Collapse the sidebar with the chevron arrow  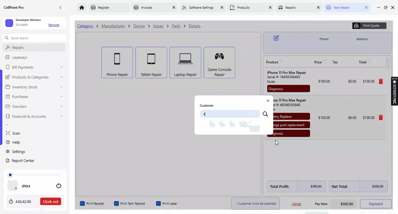tap(60, 7)
